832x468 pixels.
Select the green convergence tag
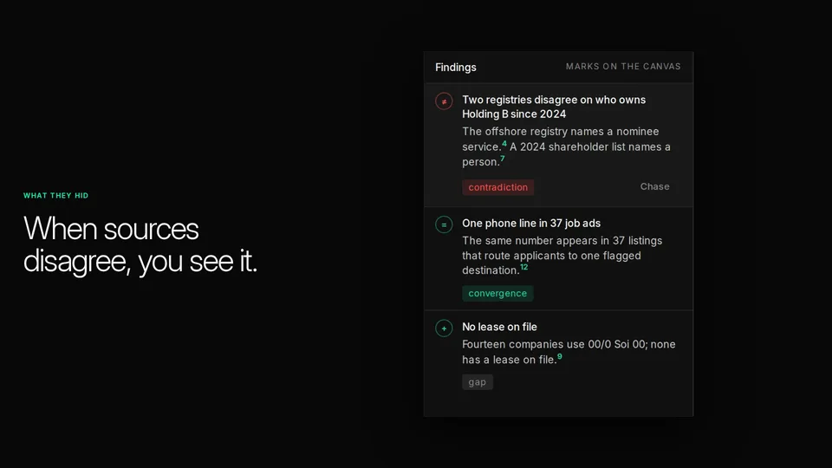[497, 293]
